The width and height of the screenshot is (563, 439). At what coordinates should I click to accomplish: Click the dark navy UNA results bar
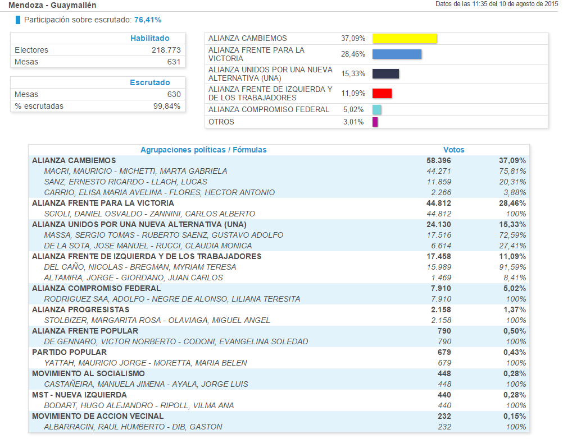coord(385,74)
